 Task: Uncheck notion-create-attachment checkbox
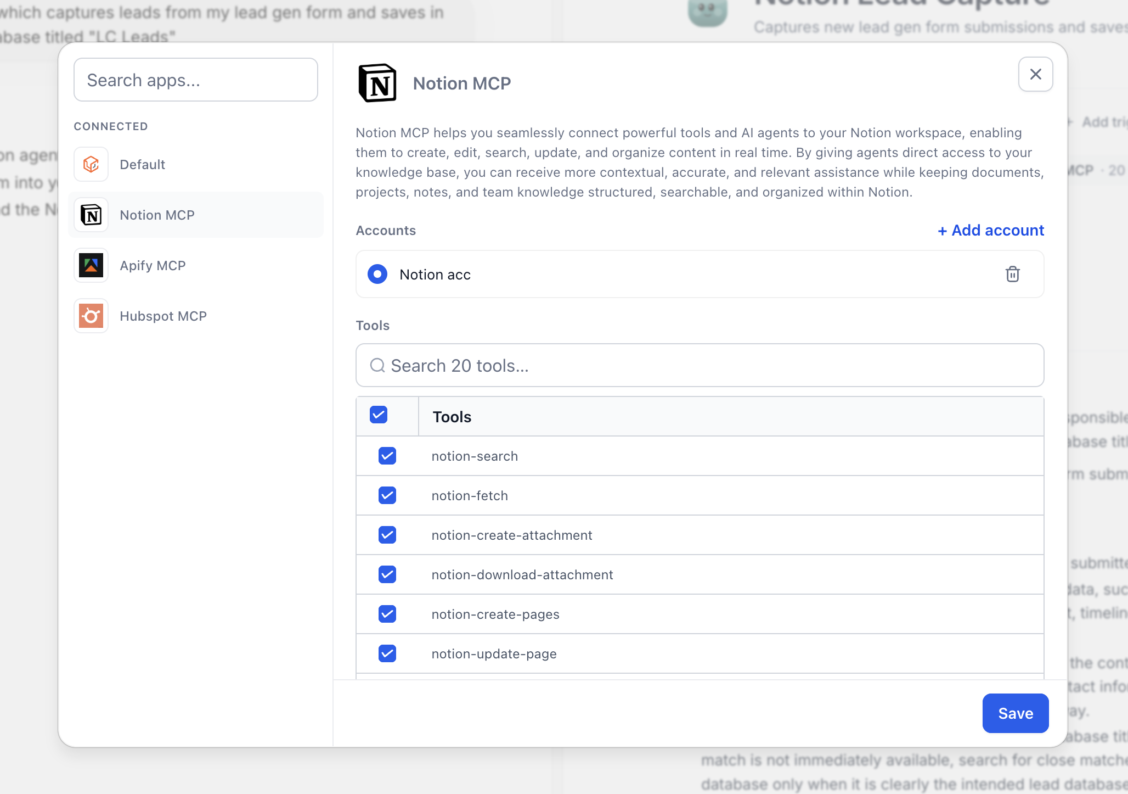387,535
